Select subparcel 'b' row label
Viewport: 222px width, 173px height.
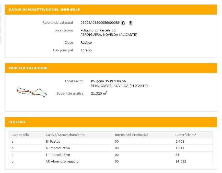(13, 148)
